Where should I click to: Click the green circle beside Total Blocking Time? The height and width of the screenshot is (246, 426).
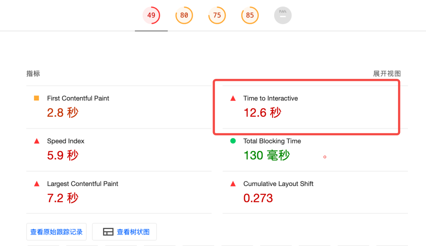(233, 141)
